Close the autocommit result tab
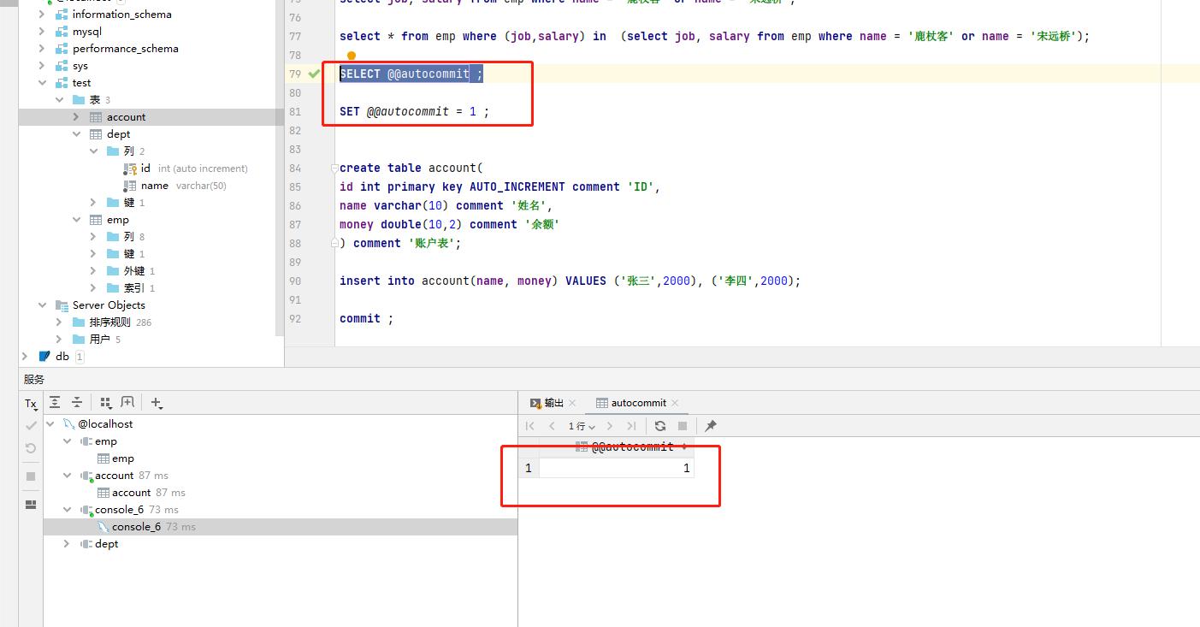1200x627 pixels. 675,403
